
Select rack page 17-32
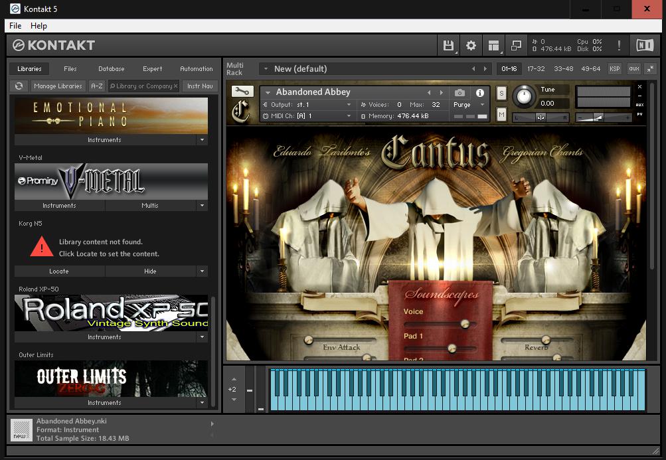[536, 68]
